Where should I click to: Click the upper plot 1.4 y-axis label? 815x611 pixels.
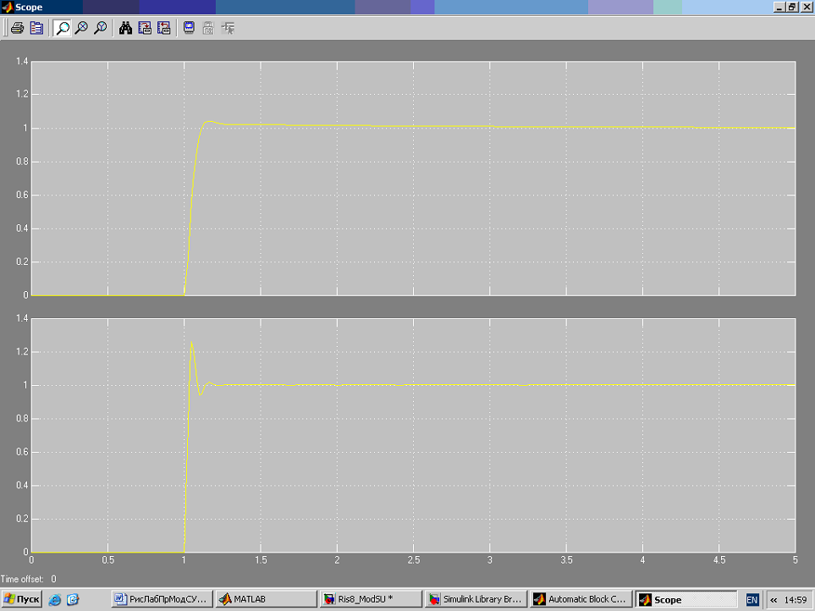[x=22, y=61]
